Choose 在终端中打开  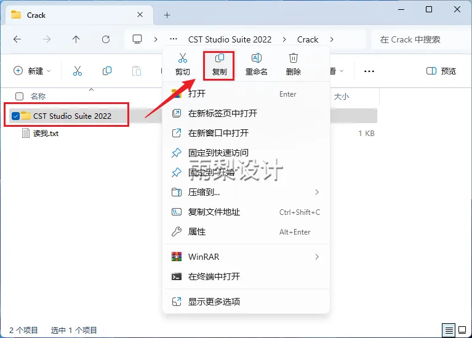point(246,276)
